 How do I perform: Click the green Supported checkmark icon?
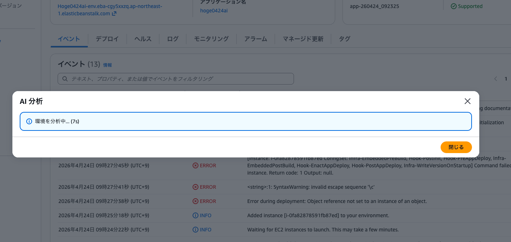tap(453, 6)
